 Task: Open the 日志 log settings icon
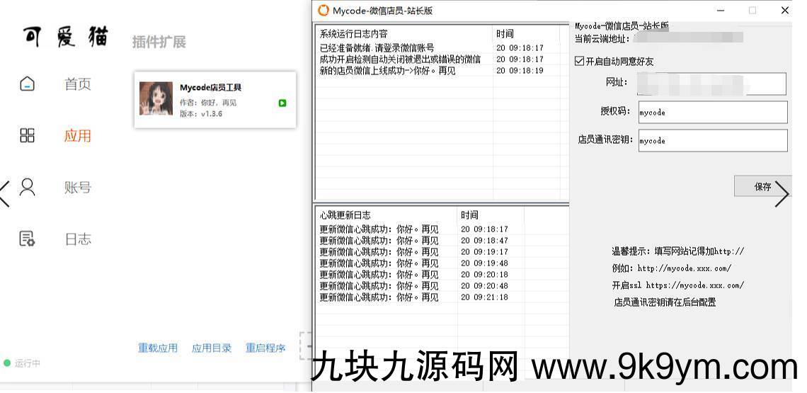click(28, 239)
